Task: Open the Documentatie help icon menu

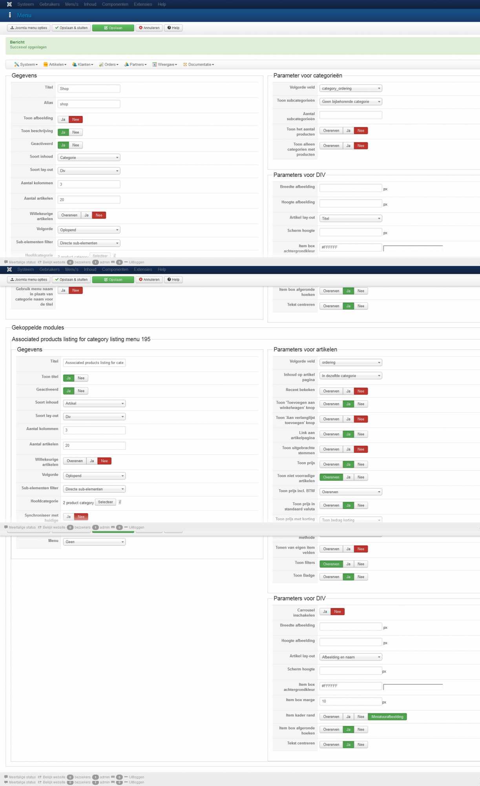Action: (x=185, y=64)
